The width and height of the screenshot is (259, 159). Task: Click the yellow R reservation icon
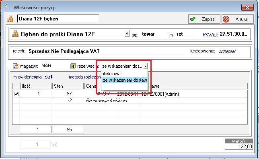pyautogui.click(x=73, y=66)
